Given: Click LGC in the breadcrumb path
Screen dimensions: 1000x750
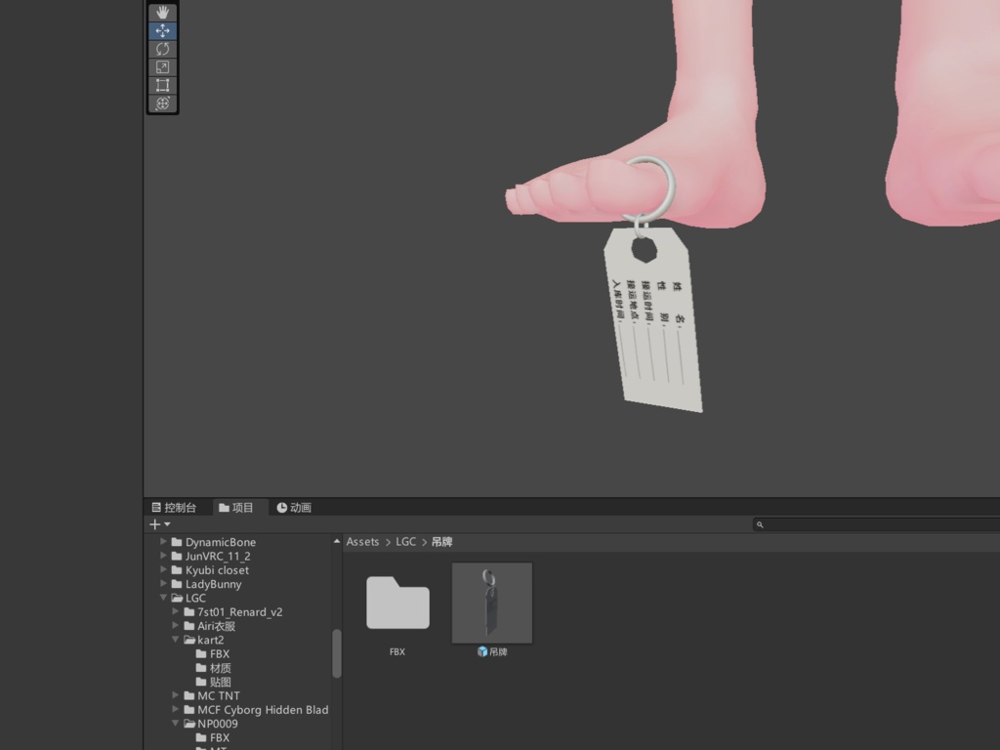Looking at the screenshot, I should pyautogui.click(x=405, y=541).
